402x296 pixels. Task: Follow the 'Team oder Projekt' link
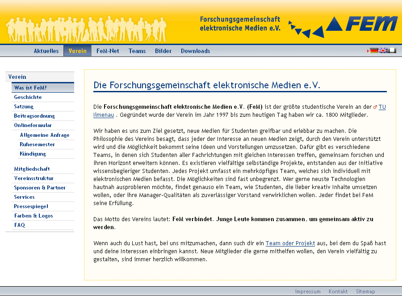pos(290,243)
